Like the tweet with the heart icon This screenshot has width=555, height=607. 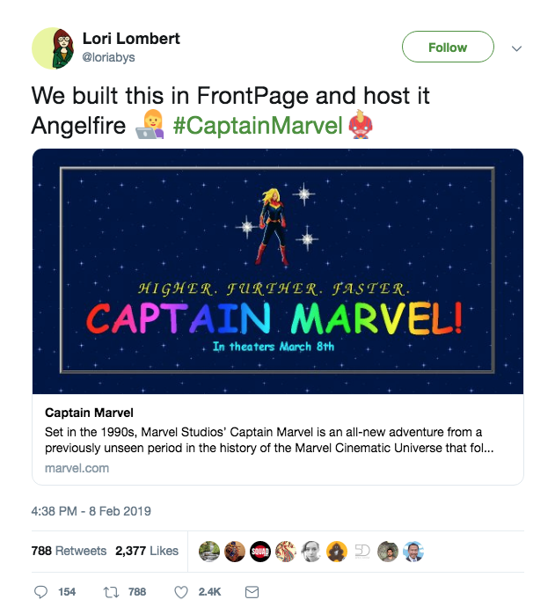point(181,592)
